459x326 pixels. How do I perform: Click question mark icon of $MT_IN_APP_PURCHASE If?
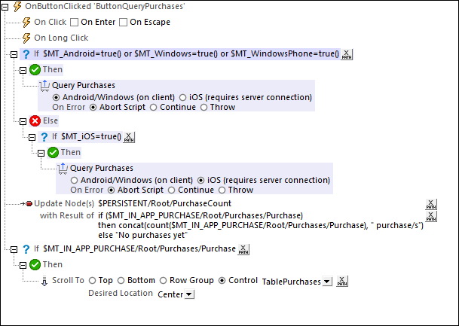[x=26, y=249]
